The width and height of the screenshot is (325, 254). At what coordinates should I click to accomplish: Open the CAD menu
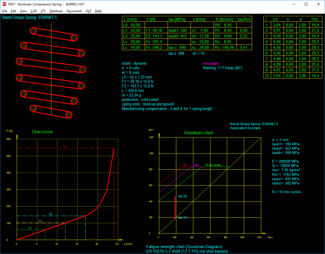click(x=34, y=11)
